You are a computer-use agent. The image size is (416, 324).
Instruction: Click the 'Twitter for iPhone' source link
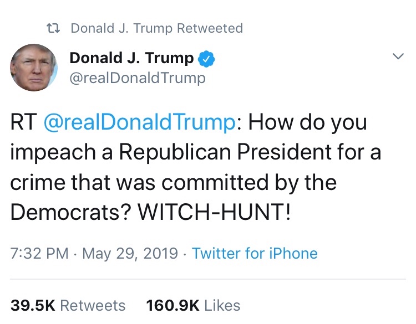255,254
